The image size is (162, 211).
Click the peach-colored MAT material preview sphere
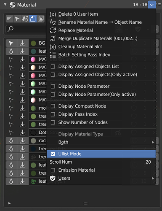pyautogui.click(x=33, y=68)
